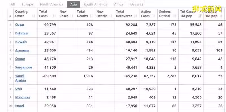Open the Qatar country link
The image size is (226, 112).
(x=20, y=25)
